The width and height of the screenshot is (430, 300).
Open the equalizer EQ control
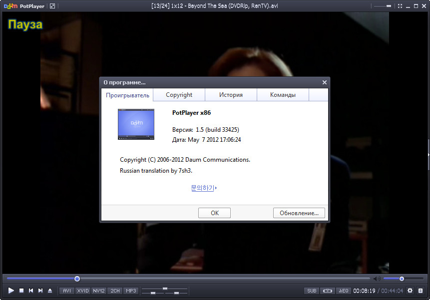coord(343,291)
